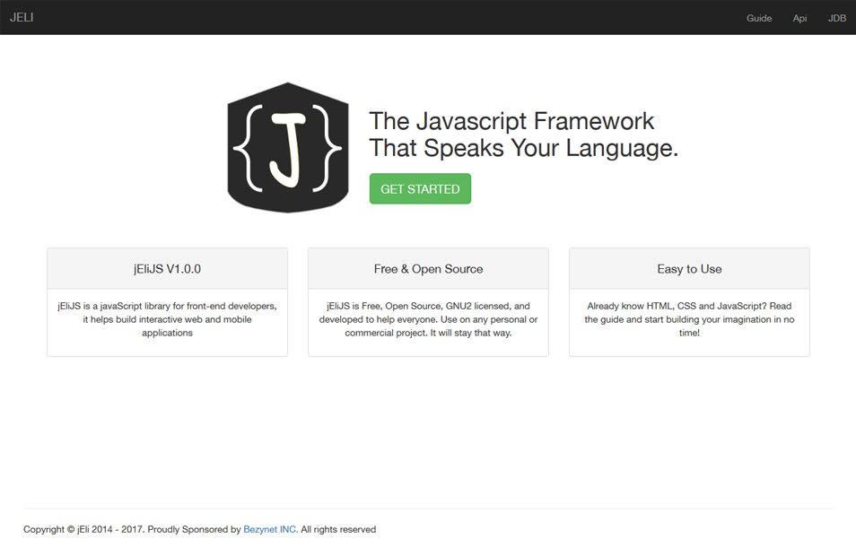The width and height of the screenshot is (856, 538).
Task: Click the letter J in the logo
Action: pyautogui.click(x=286, y=149)
